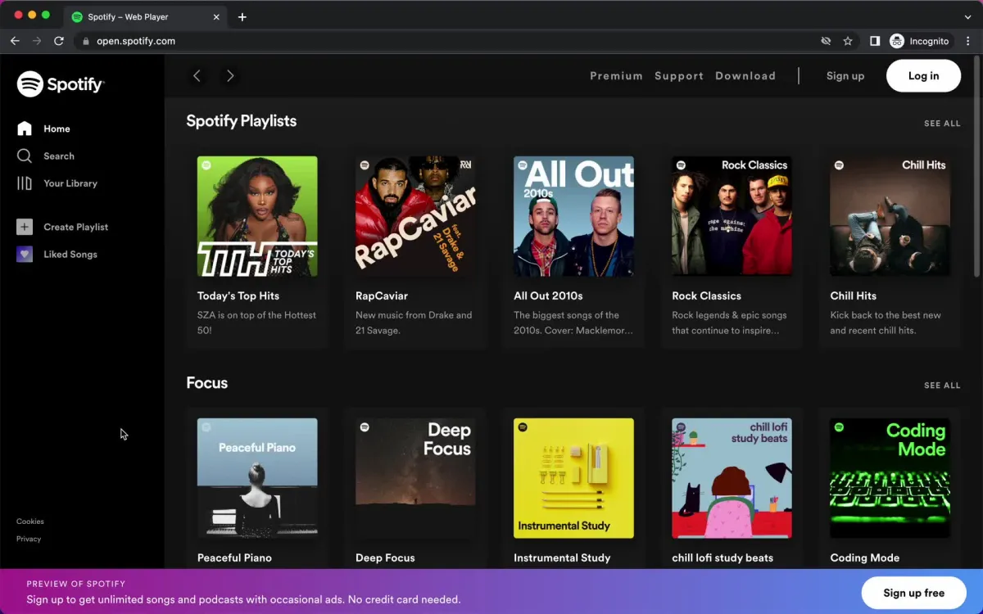Click the back navigation chevron
The height and width of the screenshot is (614, 983).
pyautogui.click(x=197, y=75)
